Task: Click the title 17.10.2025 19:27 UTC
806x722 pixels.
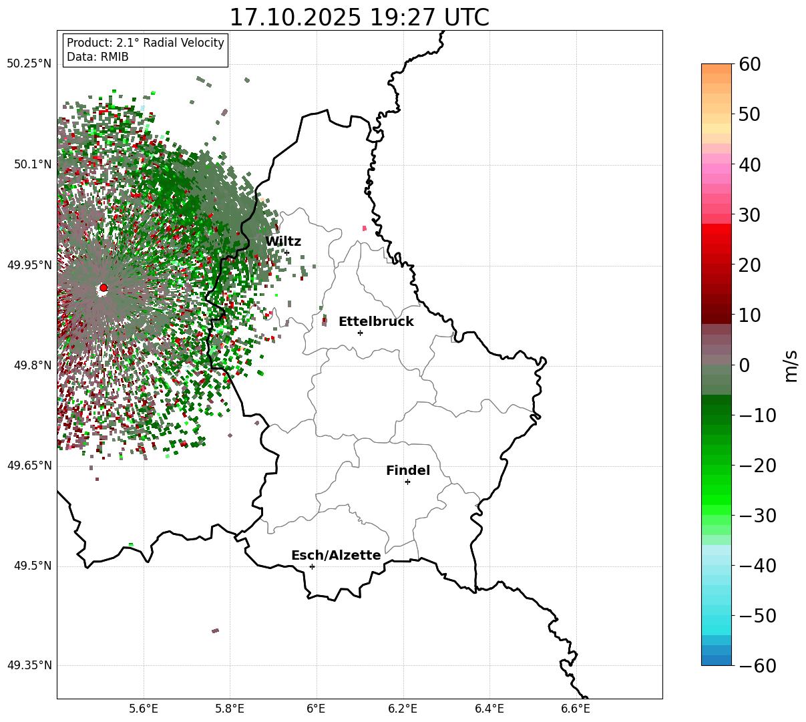Action: tap(359, 17)
